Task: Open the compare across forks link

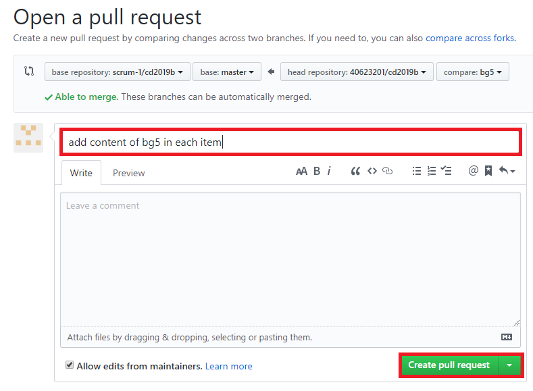Action: point(470,38)
